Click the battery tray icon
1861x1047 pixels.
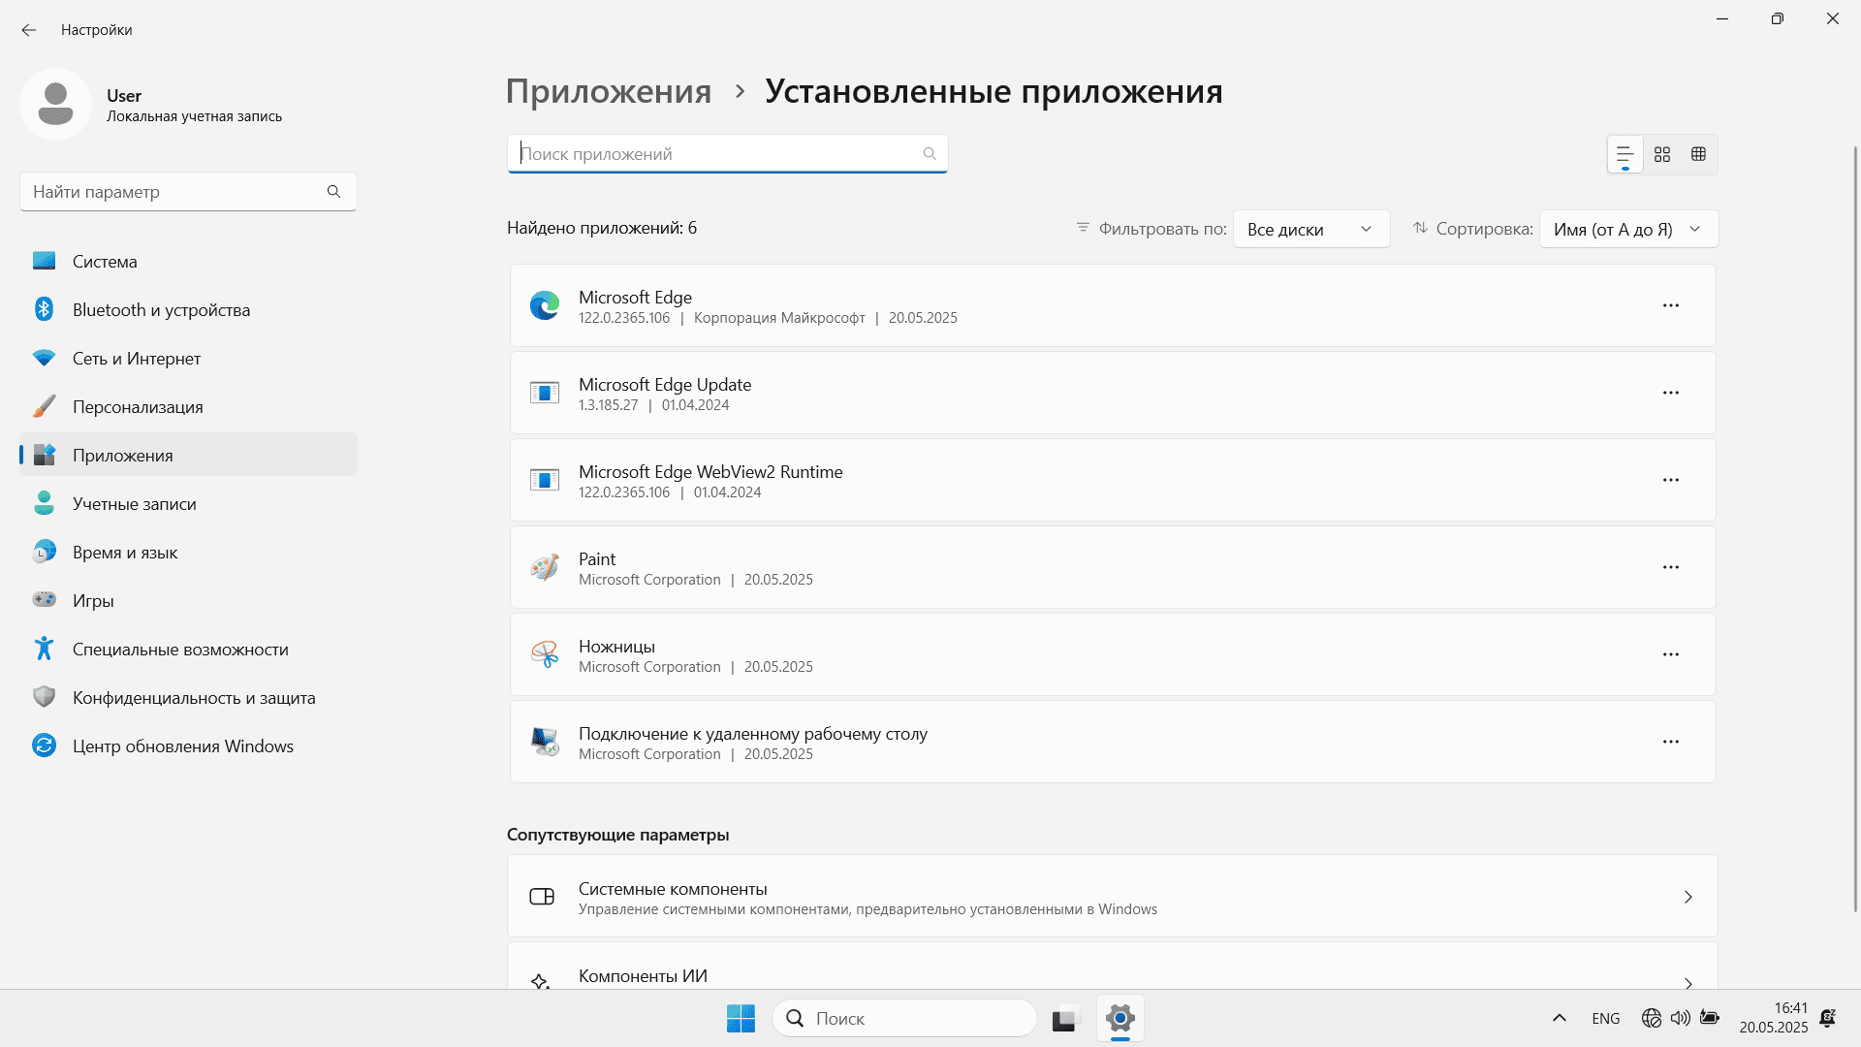click(x=1710, y=1018)
